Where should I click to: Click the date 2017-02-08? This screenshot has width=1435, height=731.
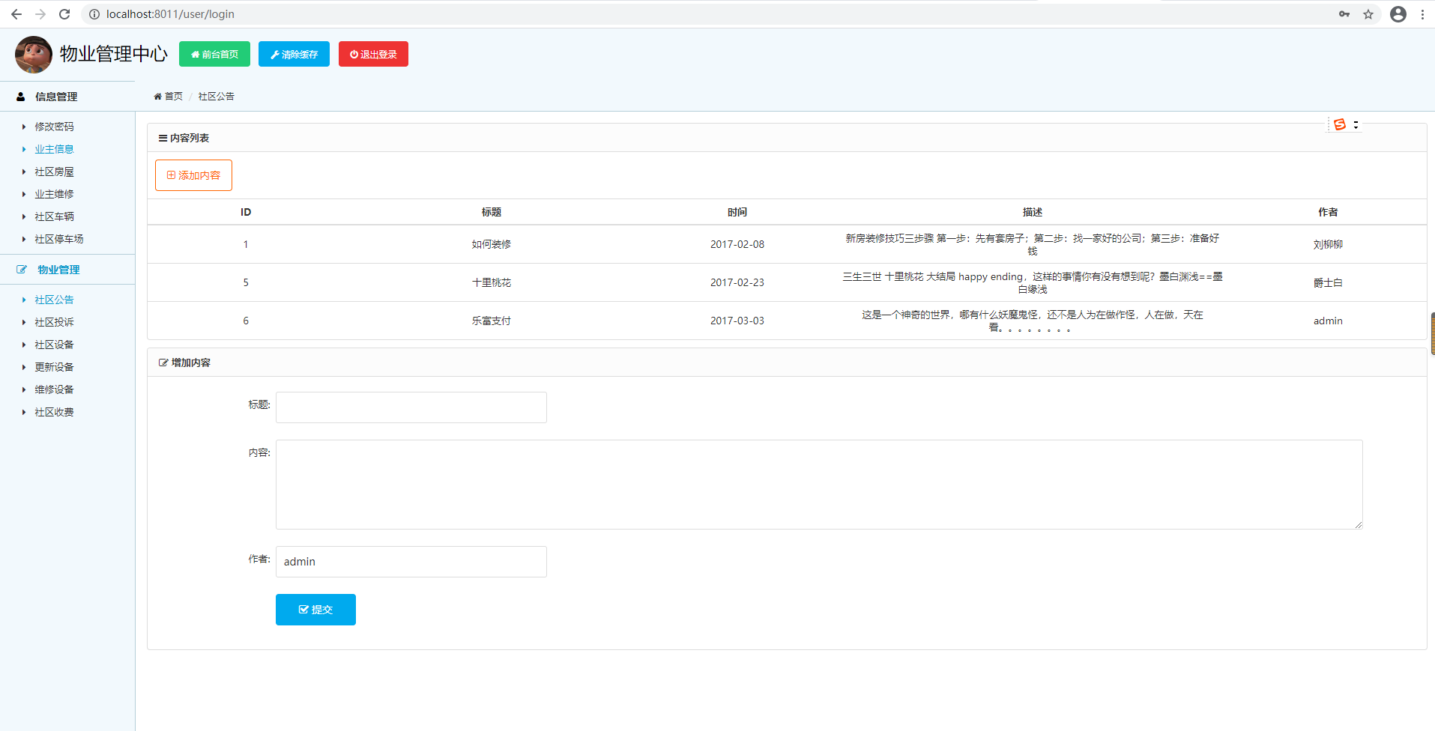[737, 244]
